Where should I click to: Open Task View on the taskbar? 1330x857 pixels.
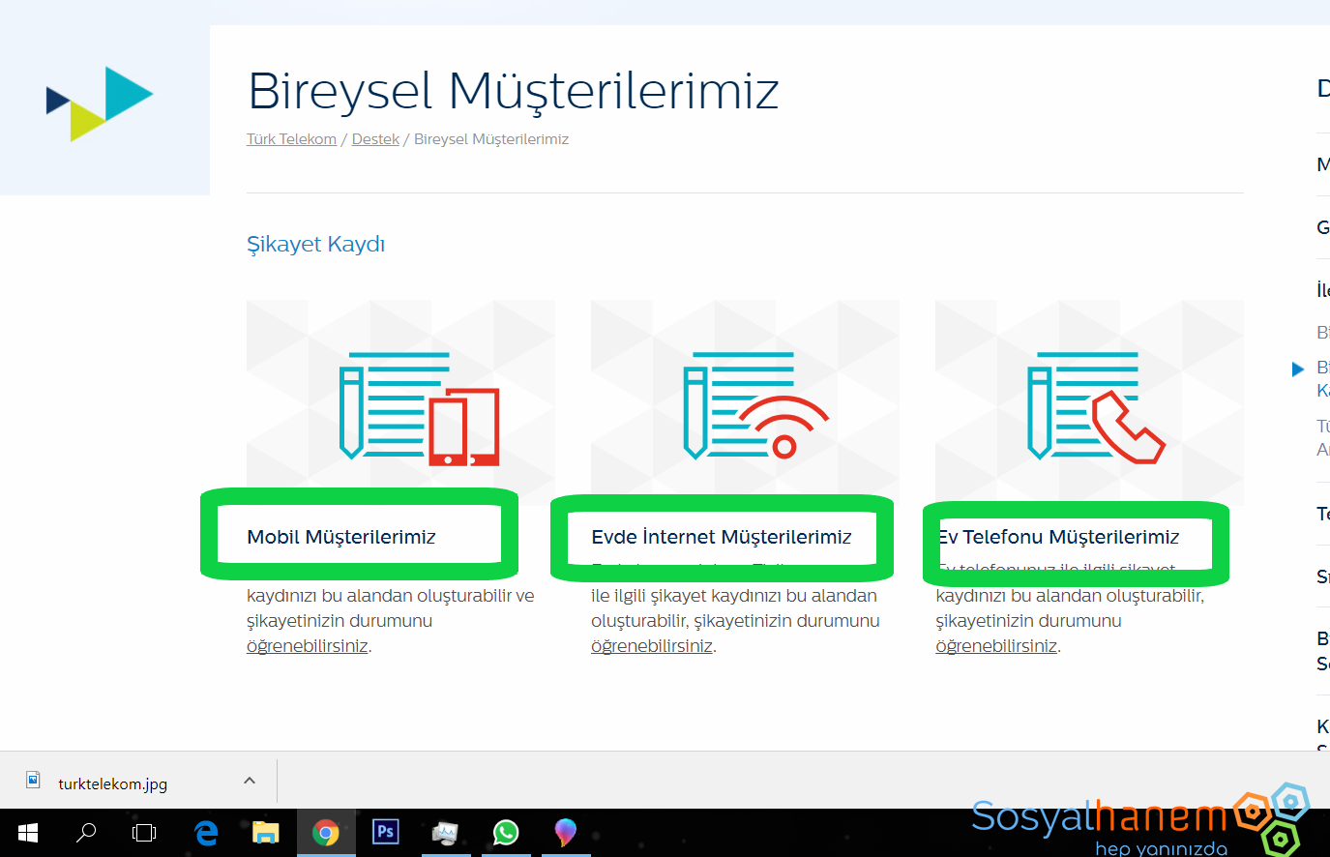click(144, 833)
